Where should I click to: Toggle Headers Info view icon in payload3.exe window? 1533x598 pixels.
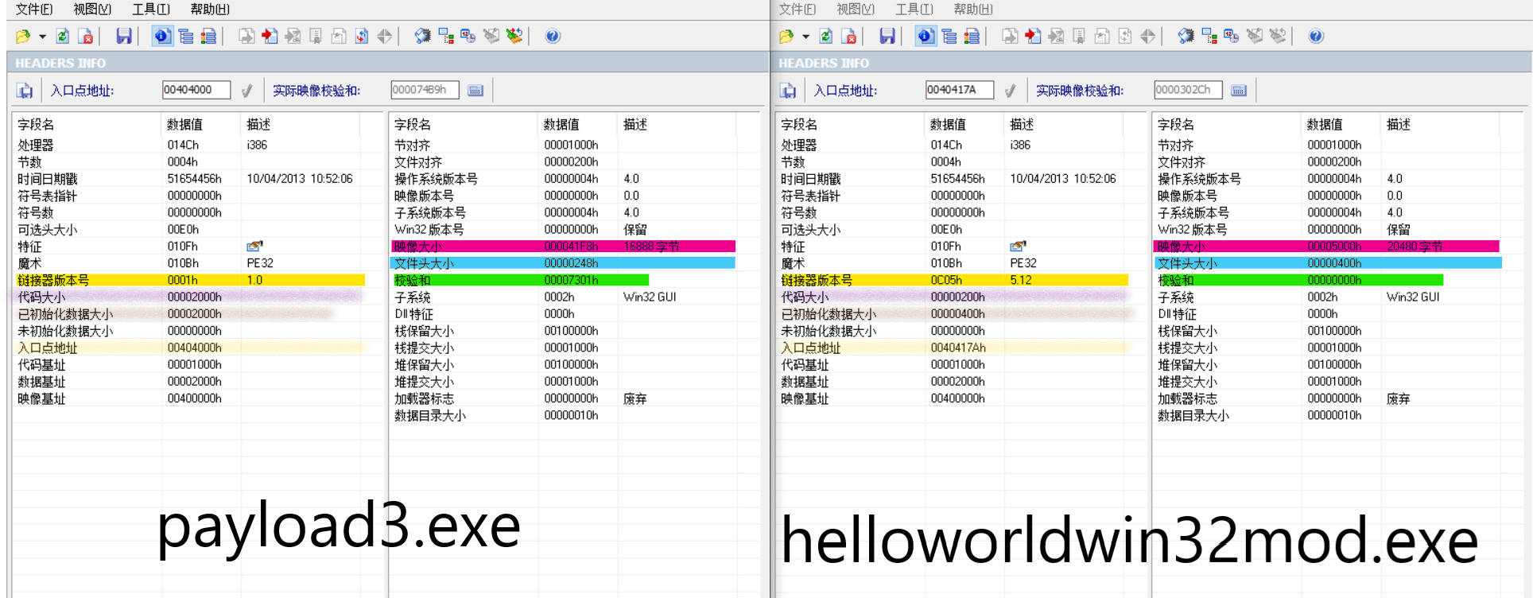click(x=162, y=36)
